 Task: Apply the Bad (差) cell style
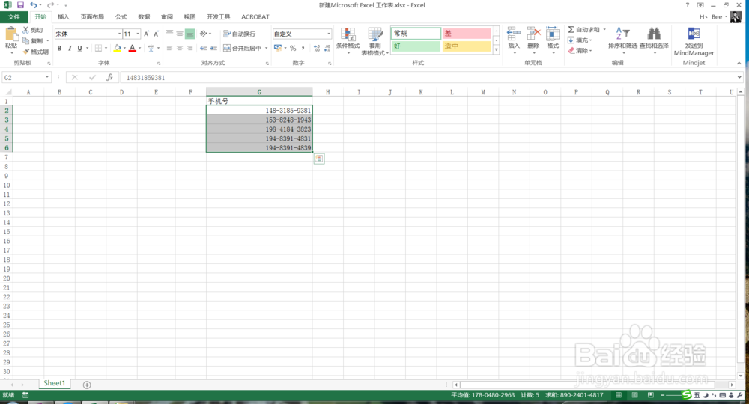[467, 34]
